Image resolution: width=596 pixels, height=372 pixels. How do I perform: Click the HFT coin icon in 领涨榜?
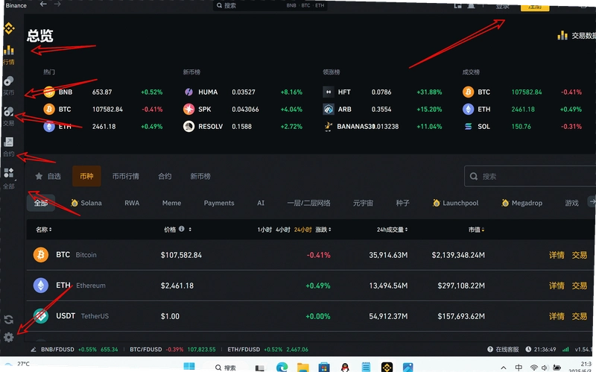pos(329,92)
